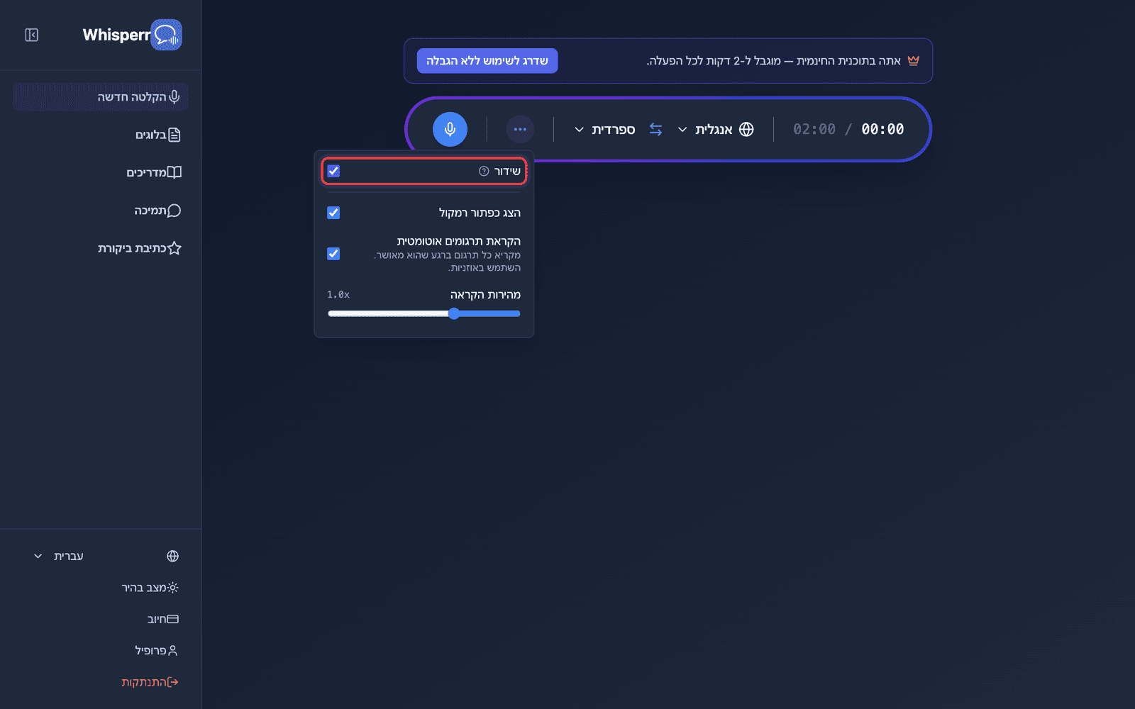
Task: Open הקלטה חדשה in the sidebar
Action: pyautogui.click(x=101, y=96)
